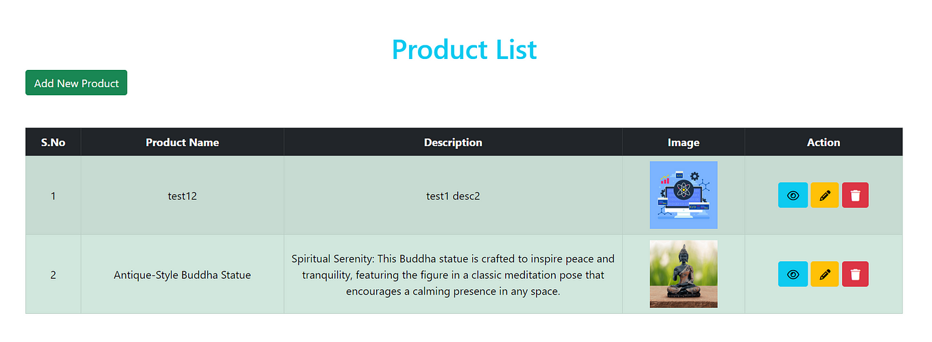This screenshot has width=932, height=342.
Task: View details of the test12 product
Action: pos(793,195)
